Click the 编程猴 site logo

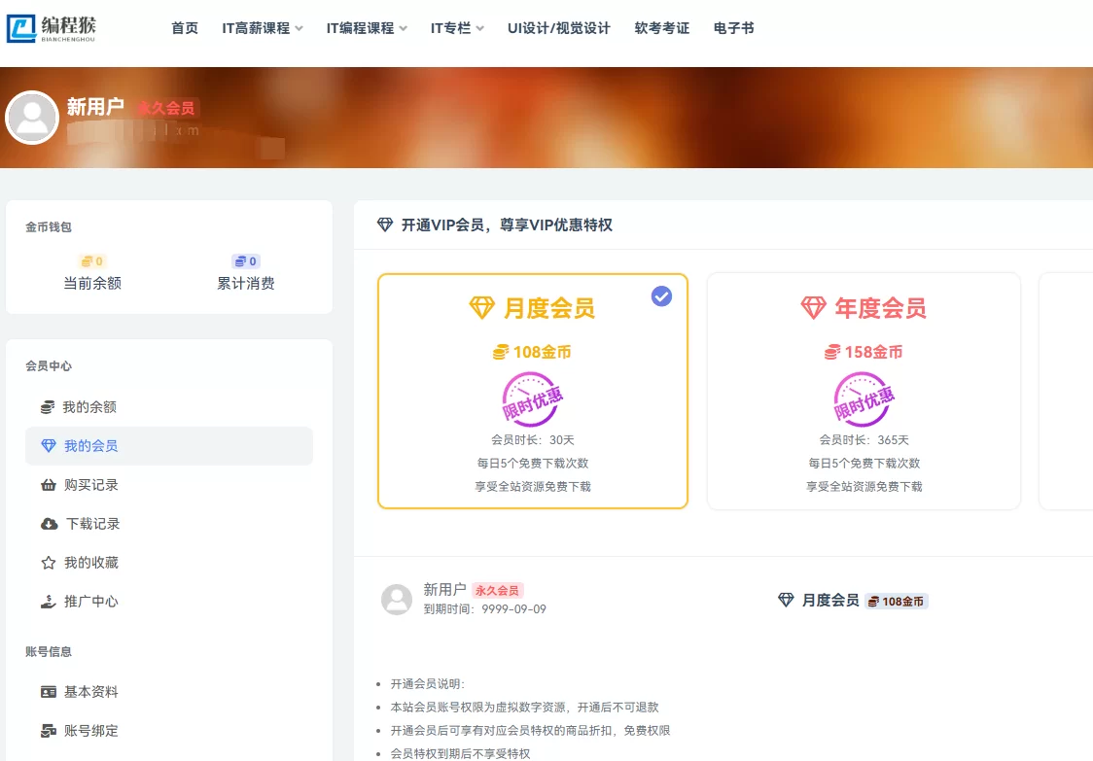(51, 28)
